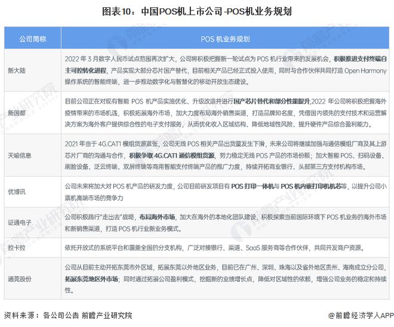Click the bold text 'POS 机内嵌打印机机芯'

click(x=310, y=187)
